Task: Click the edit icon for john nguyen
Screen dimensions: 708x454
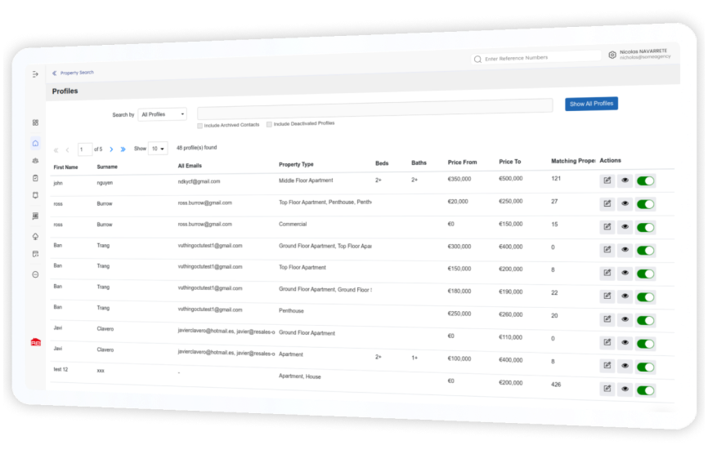Action: 607,180
